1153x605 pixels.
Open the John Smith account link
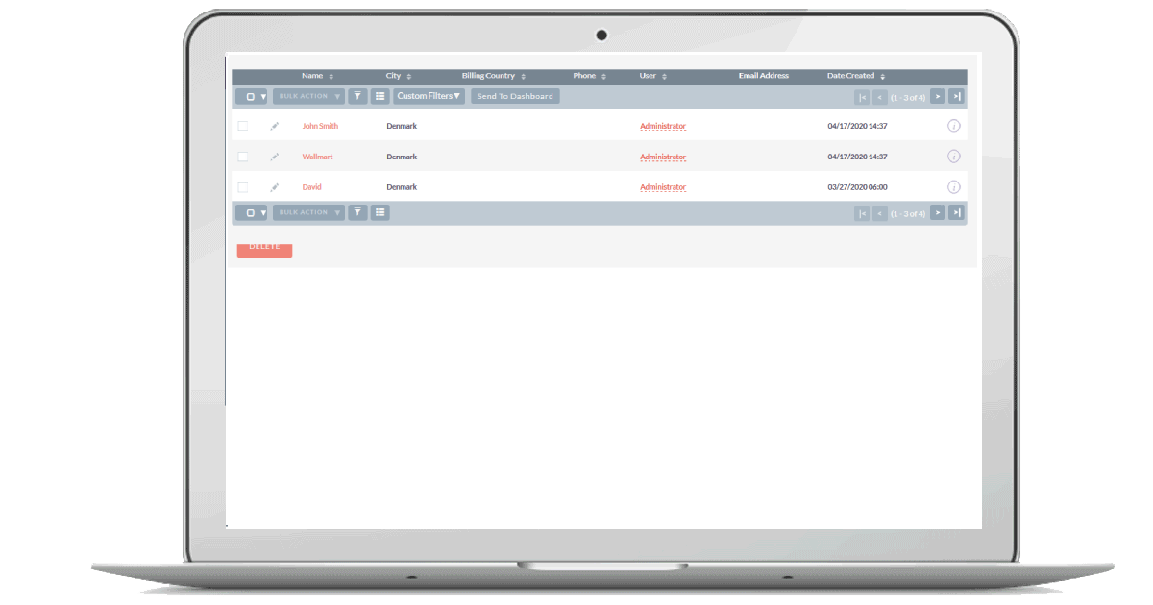[320, 126]
